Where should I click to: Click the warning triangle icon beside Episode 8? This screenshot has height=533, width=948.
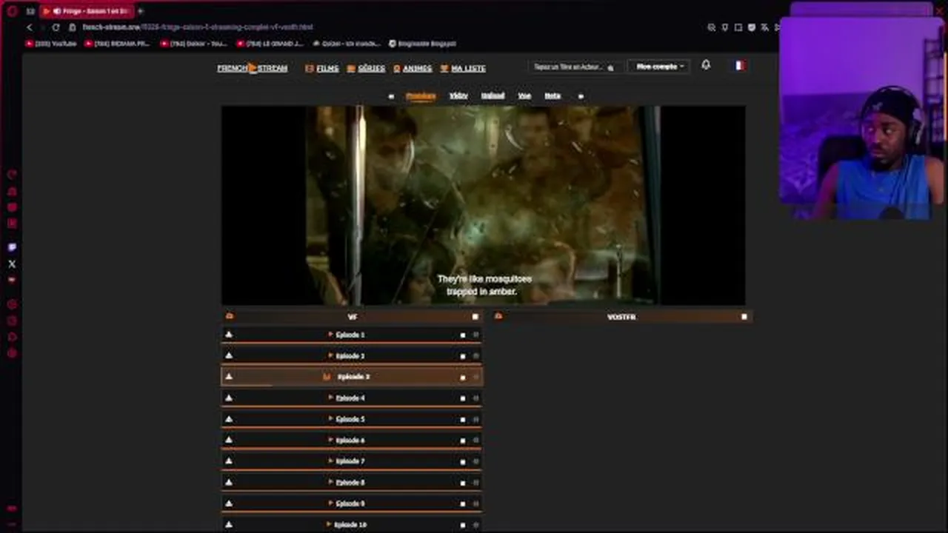tap(229, 483)
